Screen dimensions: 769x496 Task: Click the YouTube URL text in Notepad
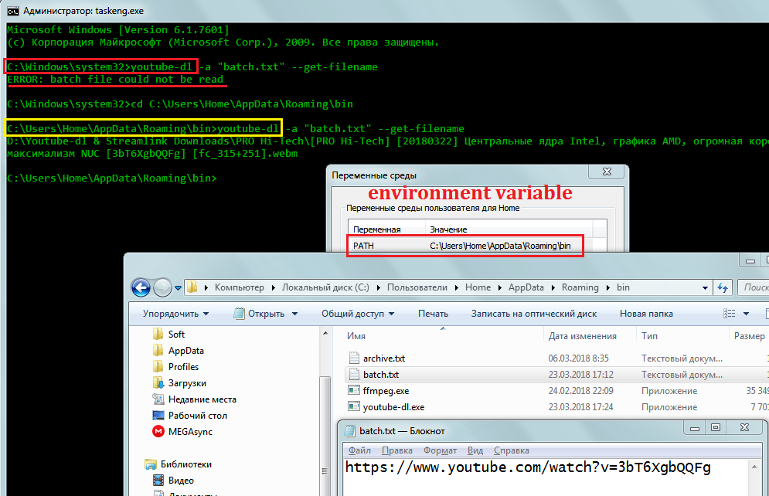pyautogui.click(x=528, y=467)
